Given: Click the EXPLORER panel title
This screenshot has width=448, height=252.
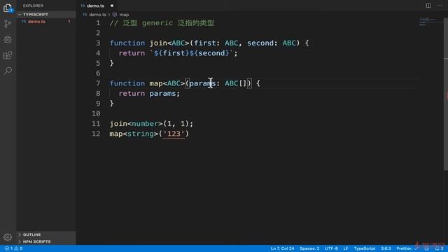Looking at the screenshot, I should tap(33, 6).
